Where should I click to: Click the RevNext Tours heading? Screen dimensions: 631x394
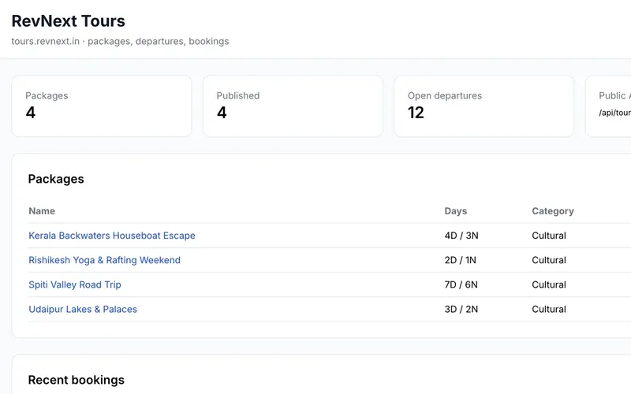69,21
